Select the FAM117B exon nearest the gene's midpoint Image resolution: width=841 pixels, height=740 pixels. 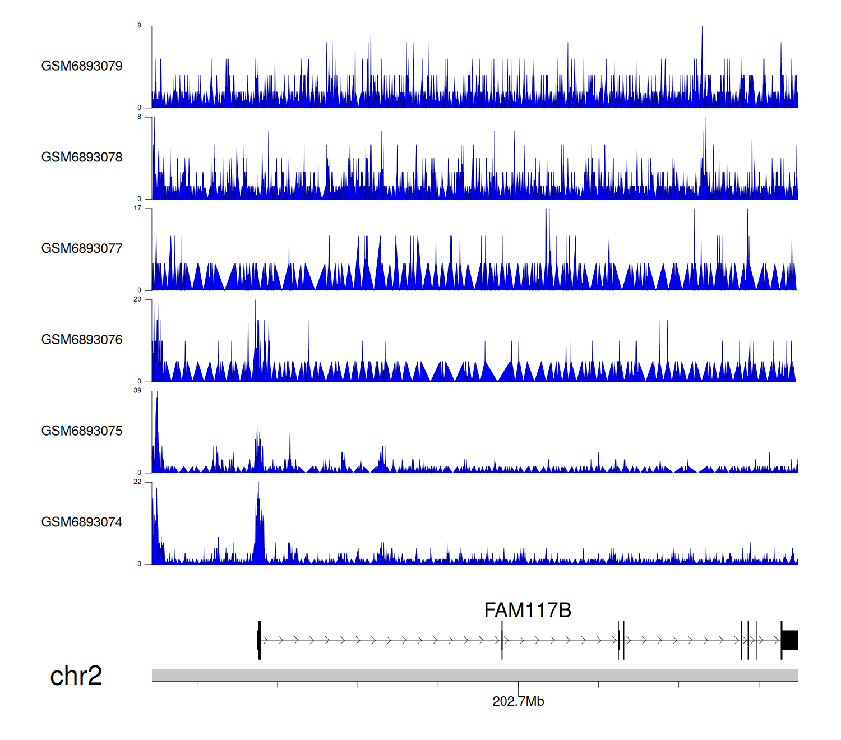tap(502, 640)
